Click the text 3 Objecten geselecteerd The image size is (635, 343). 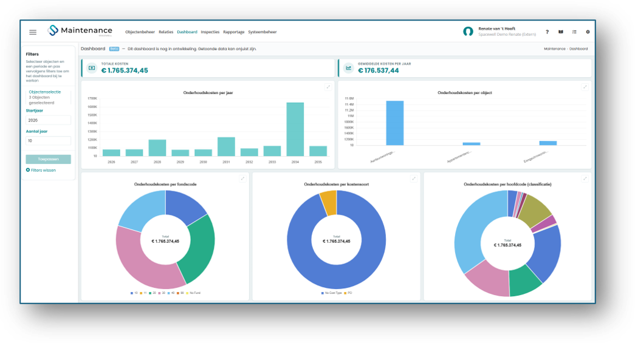tap(41, 100)
